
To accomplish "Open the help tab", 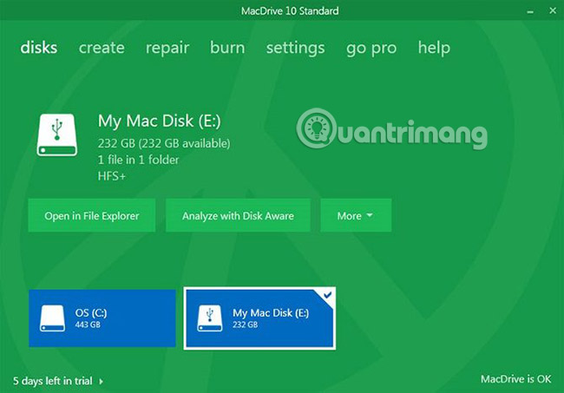I will tap(434, 49).
